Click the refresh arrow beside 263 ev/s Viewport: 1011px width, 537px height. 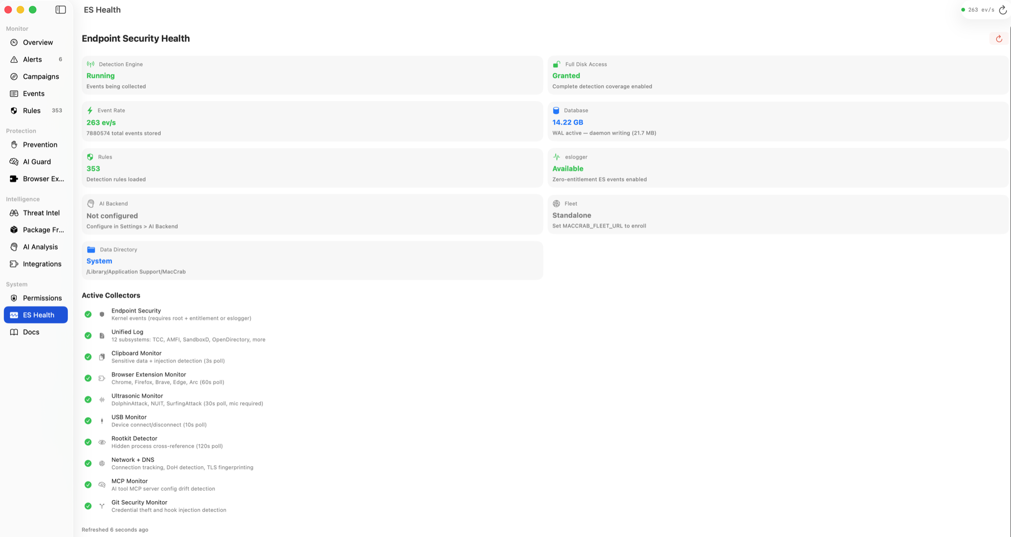tap(1003, 9)
